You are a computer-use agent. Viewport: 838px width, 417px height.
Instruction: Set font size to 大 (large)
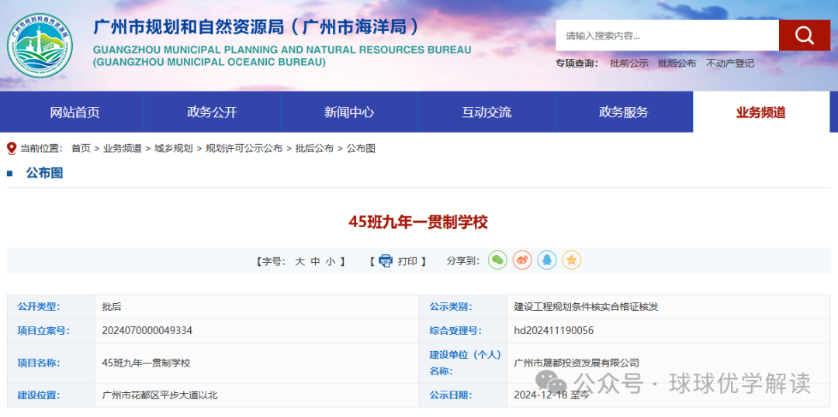[x=300, y=261]
